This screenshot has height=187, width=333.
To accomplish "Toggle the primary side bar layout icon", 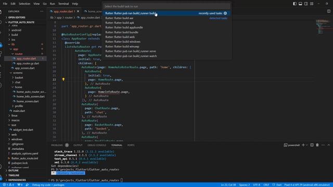I will click(294, 4).
